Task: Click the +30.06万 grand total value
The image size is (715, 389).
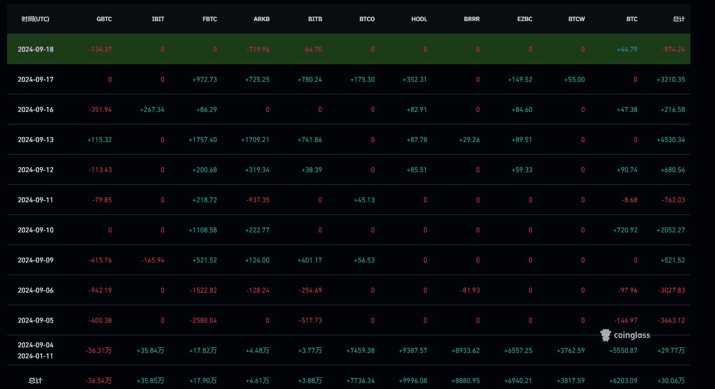Action: 671,380
